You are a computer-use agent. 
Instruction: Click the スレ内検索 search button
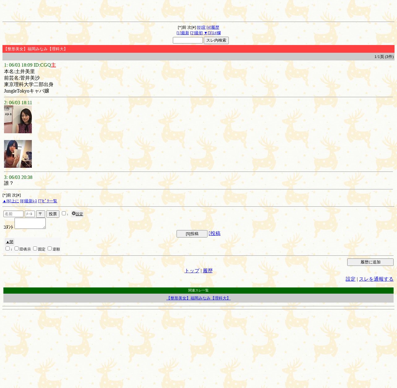pyautogui.click(x=216, y=40)
